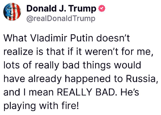Click the word "would" on the third line
Screen dimensions: 161x115
pos(127,65)
